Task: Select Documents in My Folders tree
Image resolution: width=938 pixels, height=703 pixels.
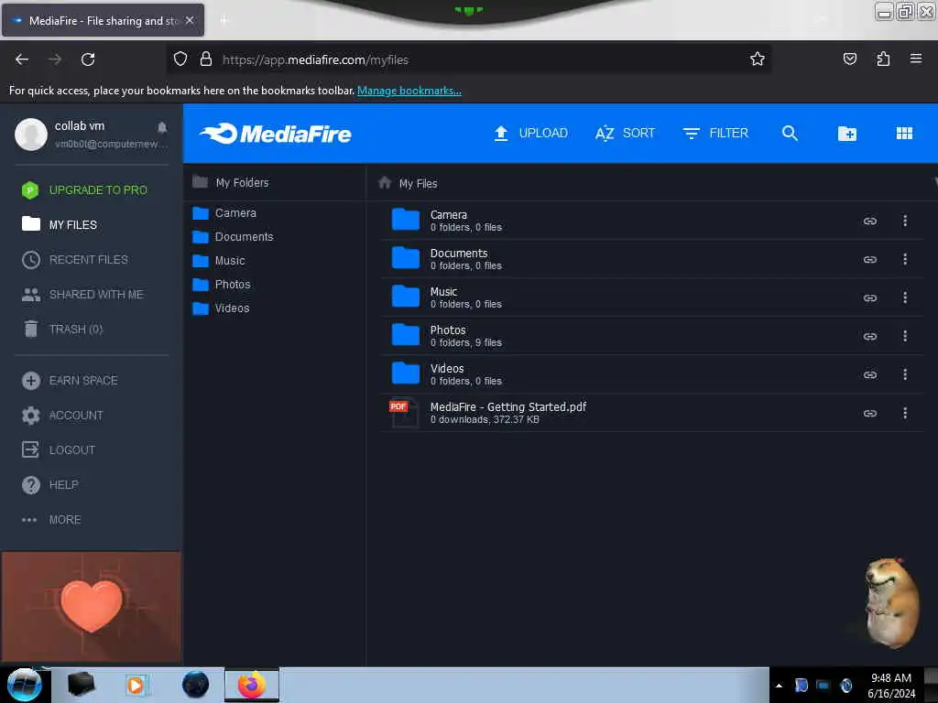Action: 233,237
